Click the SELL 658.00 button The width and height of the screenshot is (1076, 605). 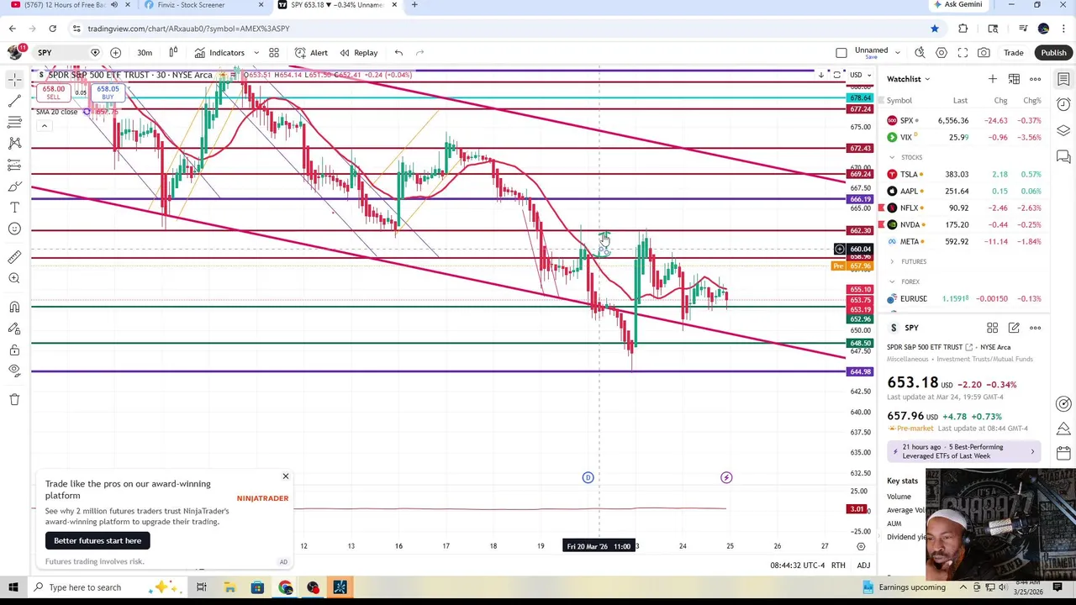click(x=54, y=92)
